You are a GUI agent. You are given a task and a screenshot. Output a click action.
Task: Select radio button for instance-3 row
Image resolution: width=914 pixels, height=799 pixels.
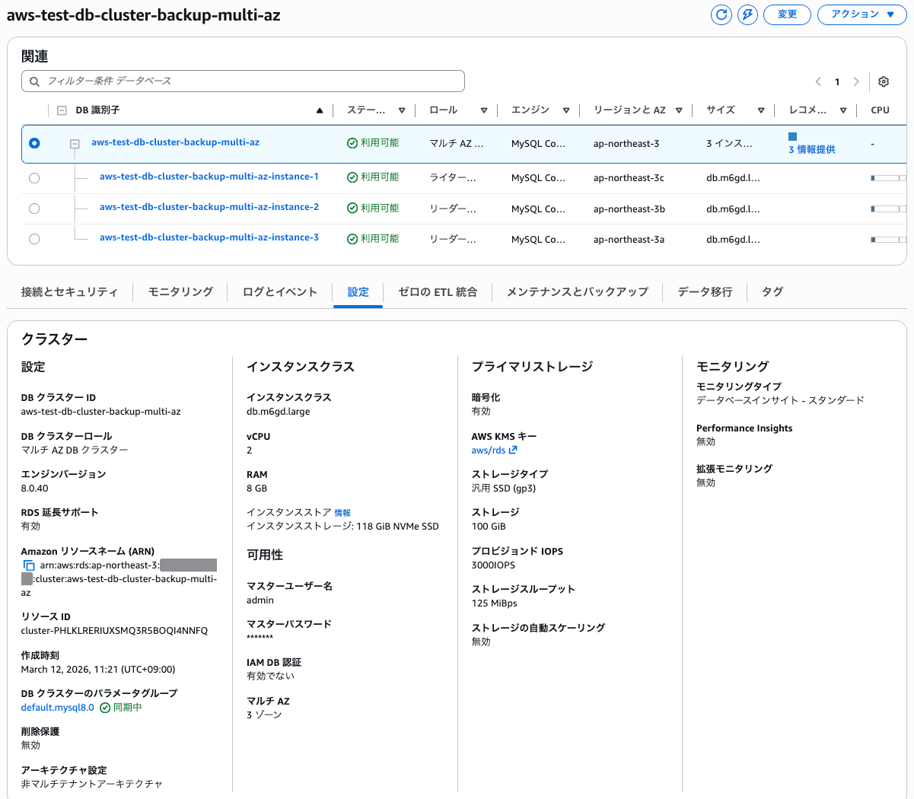34,239
